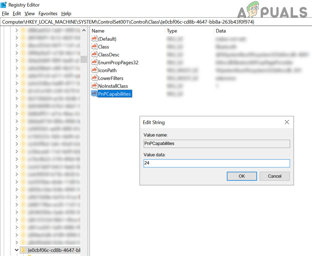The image size is (312, 256).
Task: Open the File menu
Action: pos(5,14)
